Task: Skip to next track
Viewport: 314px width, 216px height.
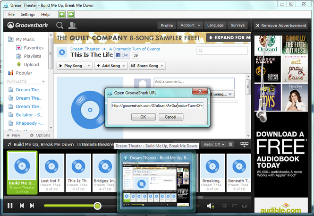Action: point(32,206)
